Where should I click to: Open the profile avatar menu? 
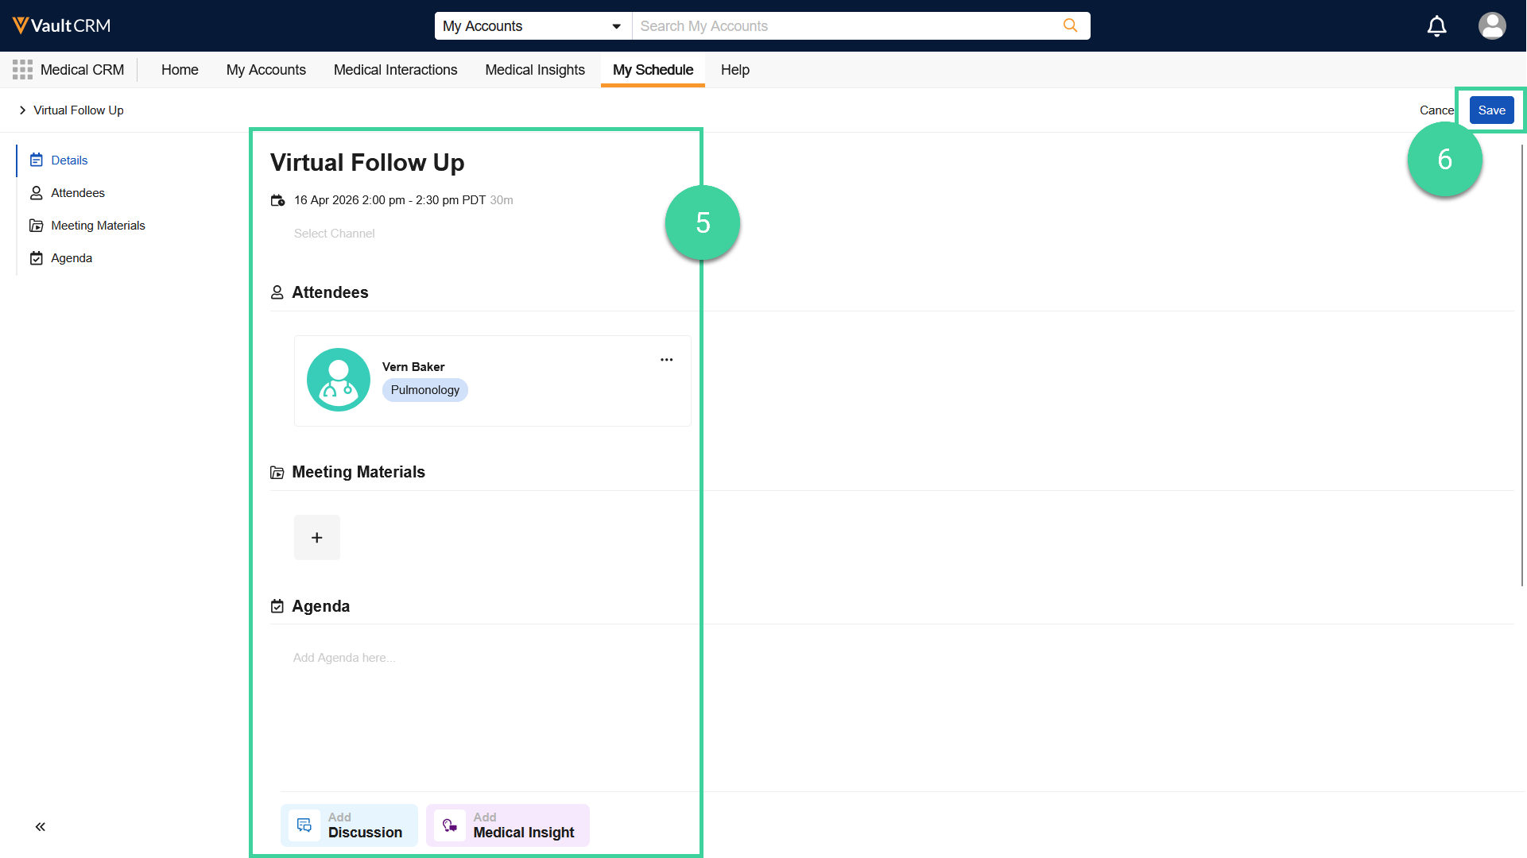click(1492, 25)
